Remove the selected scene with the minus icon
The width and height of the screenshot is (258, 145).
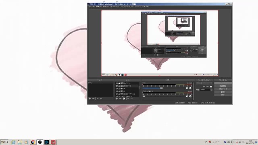(x=93, y=98)
